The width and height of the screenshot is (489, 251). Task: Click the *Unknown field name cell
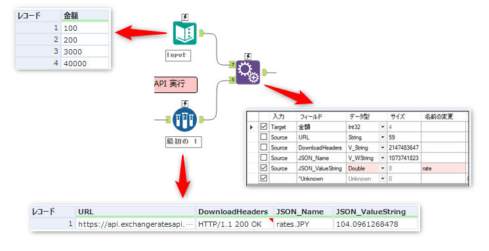pos(322,179)
